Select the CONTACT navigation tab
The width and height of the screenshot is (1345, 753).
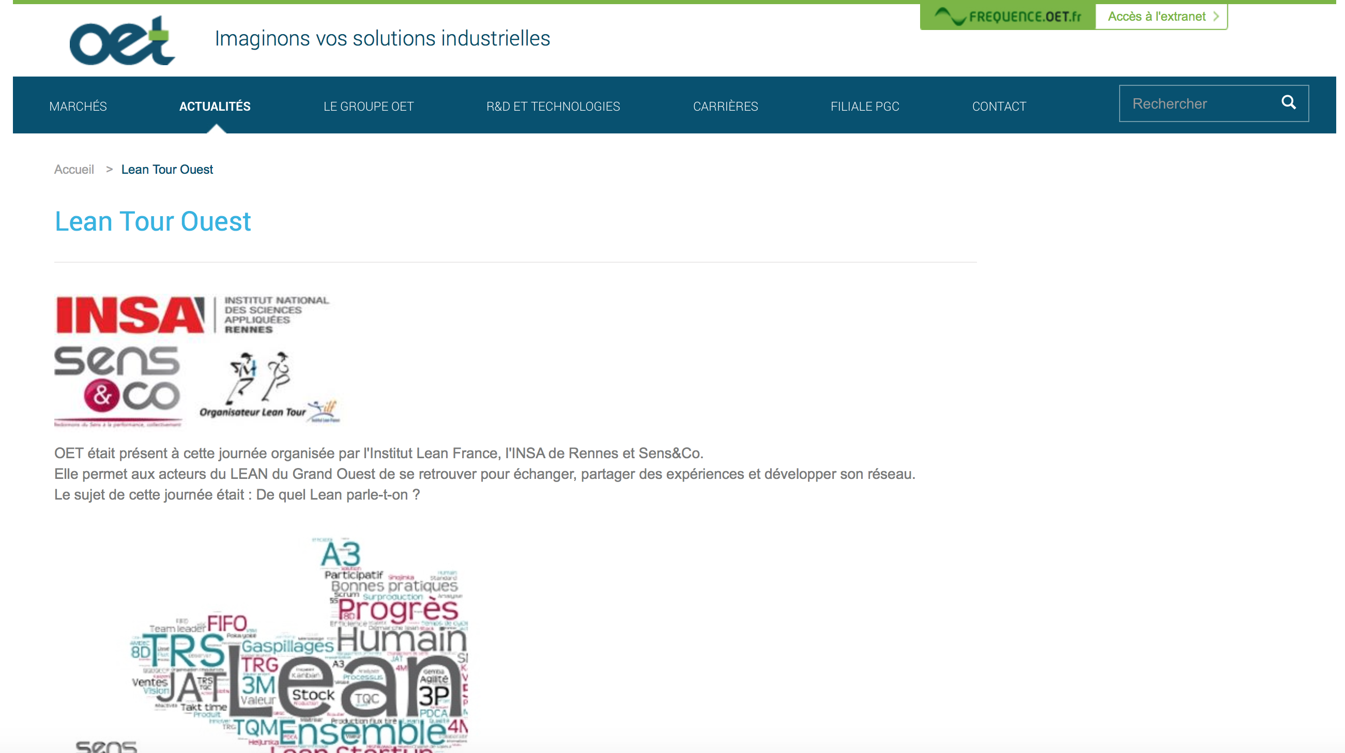pos(1000,106)
